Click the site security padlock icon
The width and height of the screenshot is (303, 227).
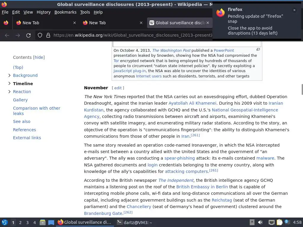click(x=48, y=35)
